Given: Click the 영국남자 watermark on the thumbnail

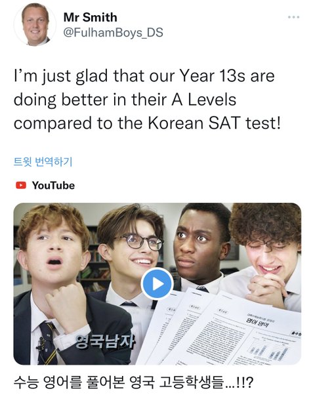Looking at the screenshot, I should [x=106, y=342].
